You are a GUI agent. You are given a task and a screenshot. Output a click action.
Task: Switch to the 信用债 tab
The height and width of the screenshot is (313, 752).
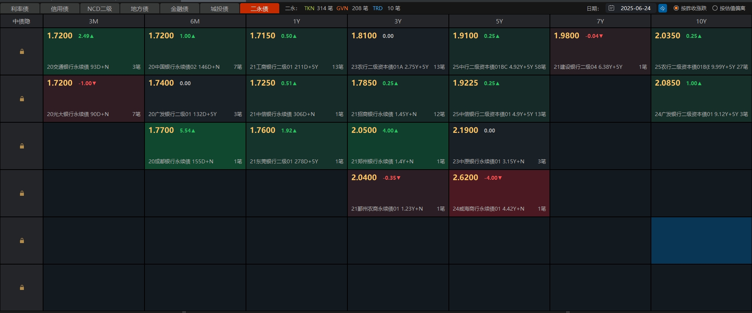(60, 9)
